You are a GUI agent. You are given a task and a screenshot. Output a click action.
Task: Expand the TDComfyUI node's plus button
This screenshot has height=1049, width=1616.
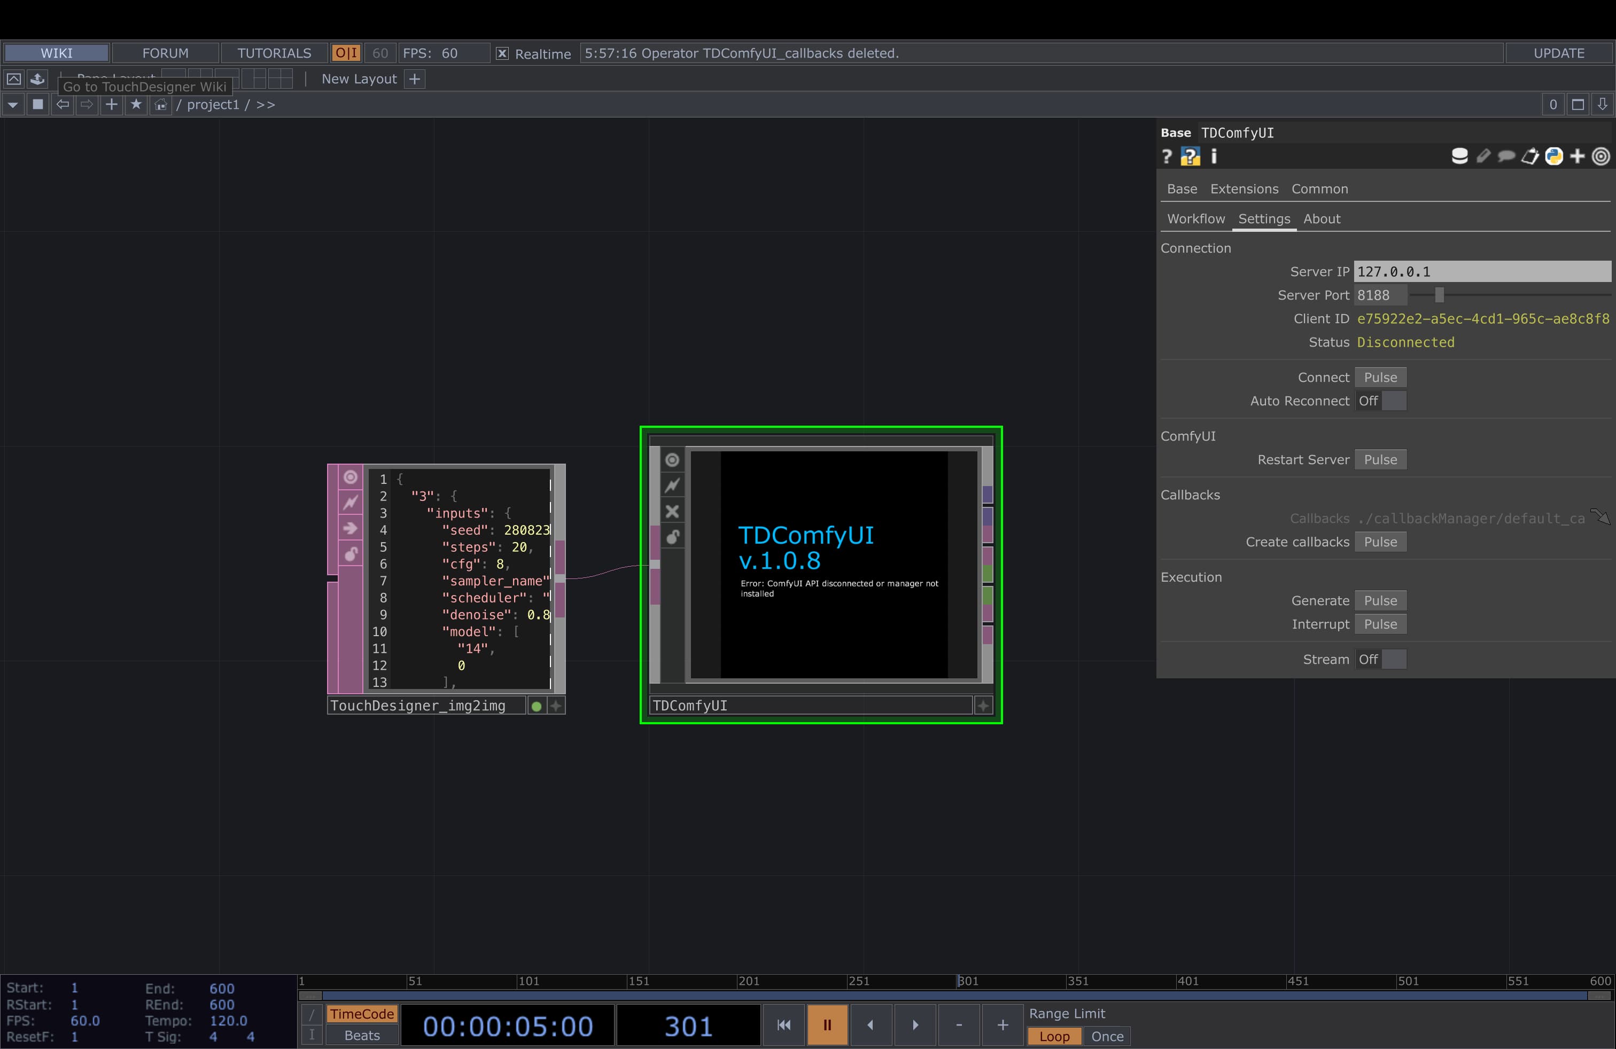[x=983, y=706]
